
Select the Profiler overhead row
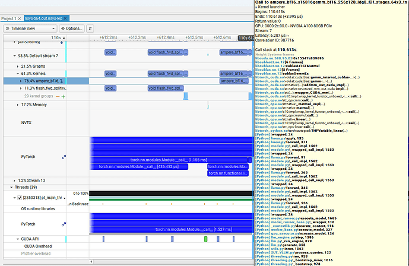36,254
